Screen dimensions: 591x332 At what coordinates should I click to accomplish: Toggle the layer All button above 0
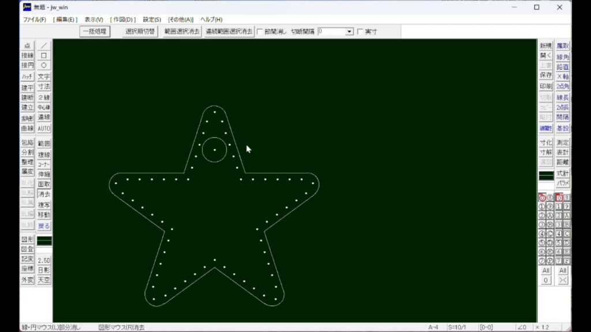click(x=545, y=270)
